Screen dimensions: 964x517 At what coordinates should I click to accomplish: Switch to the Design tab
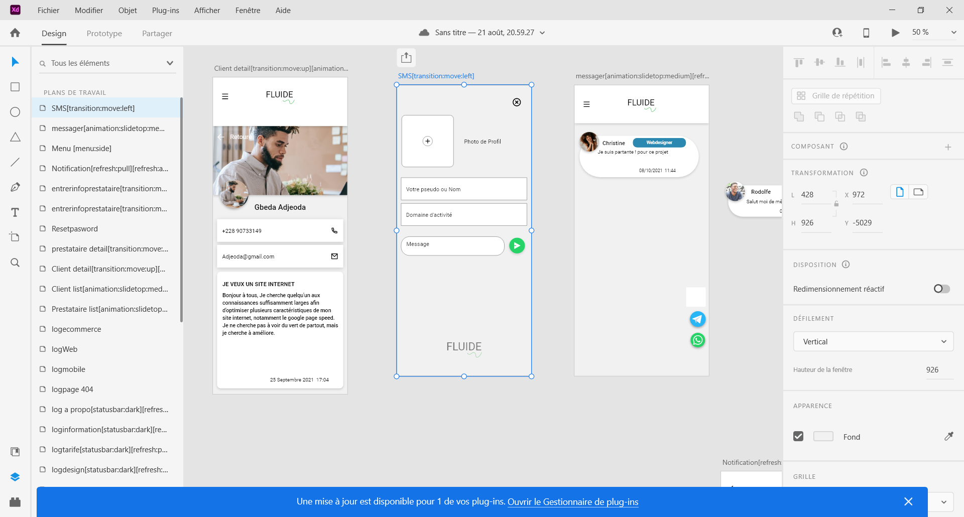[54, 33]
